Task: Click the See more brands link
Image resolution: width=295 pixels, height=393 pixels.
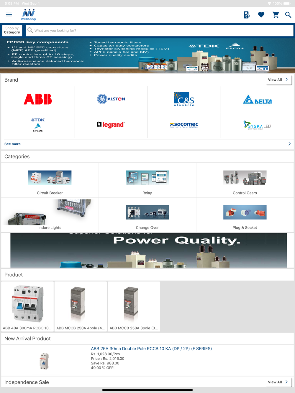Action: pos(12,144)
